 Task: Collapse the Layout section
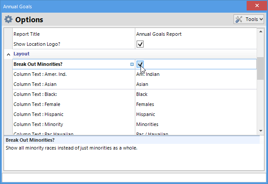click(x=8, y=54)
